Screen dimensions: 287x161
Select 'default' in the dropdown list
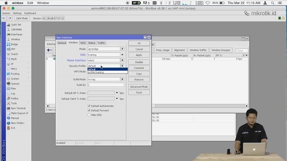coord(108,69)
